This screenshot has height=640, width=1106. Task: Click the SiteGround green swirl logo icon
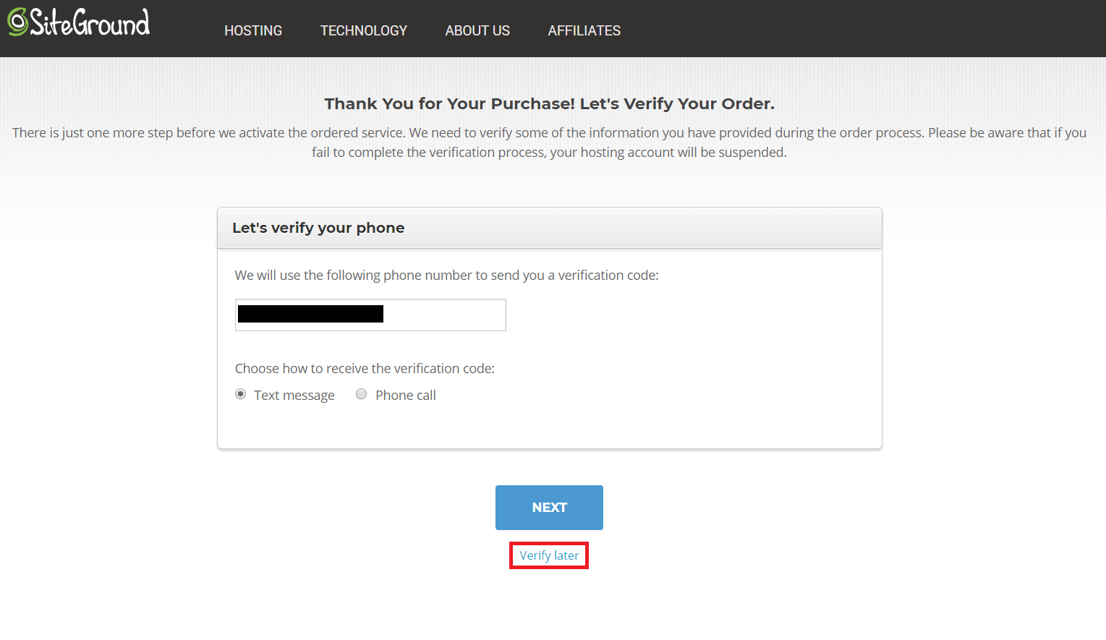[x=17, y=22]
